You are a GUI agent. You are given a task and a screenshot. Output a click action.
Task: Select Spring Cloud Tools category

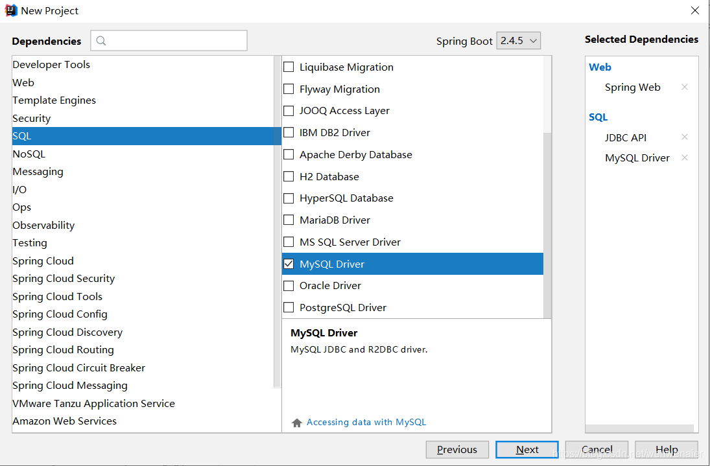pyautogui.click(x=143, y=296)
